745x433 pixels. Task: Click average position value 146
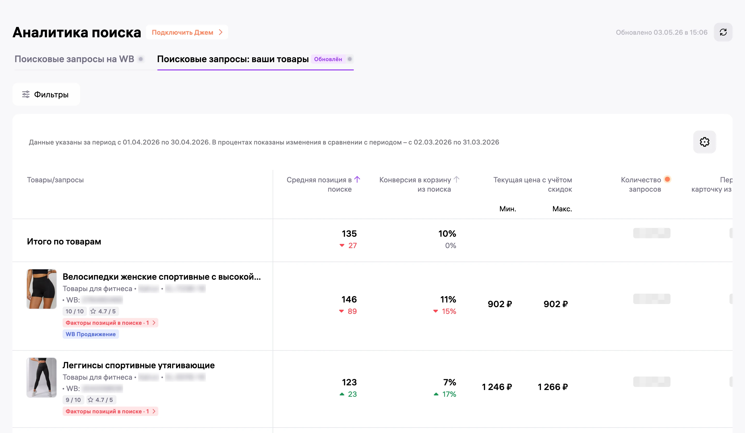pos(349,299)
